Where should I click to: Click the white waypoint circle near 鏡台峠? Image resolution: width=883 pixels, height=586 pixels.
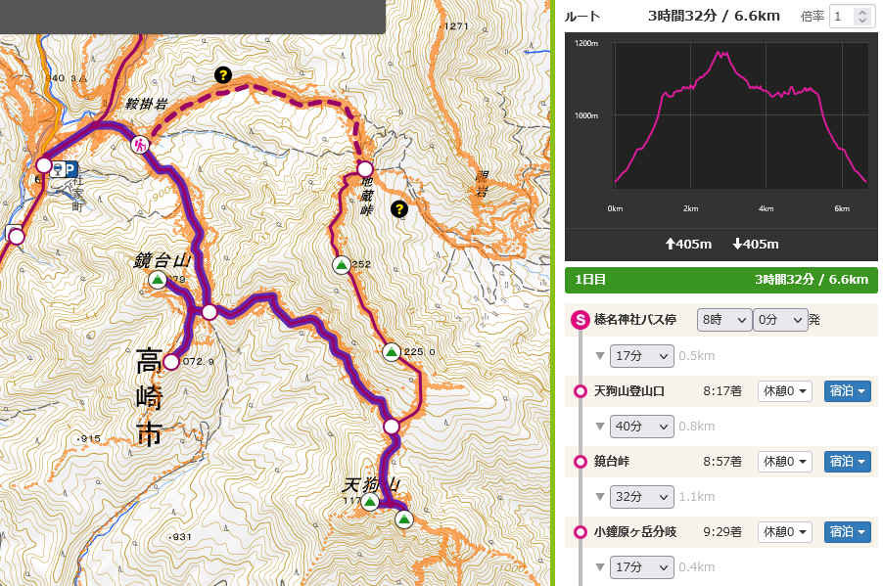[x=209, y=312]
